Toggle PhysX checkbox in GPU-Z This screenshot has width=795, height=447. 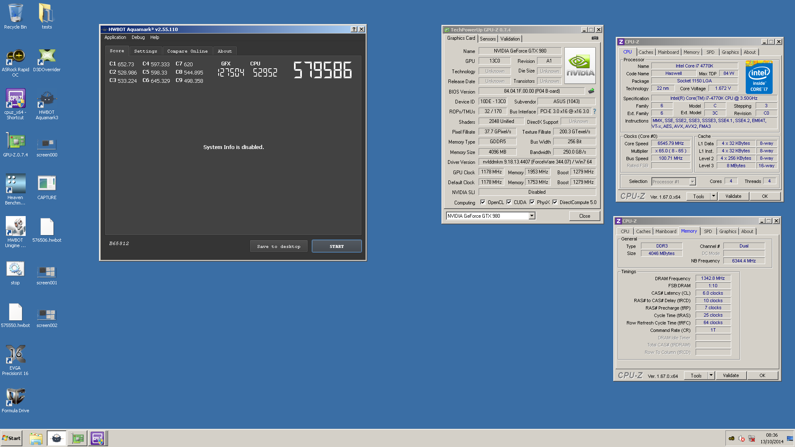pos(532,202)
